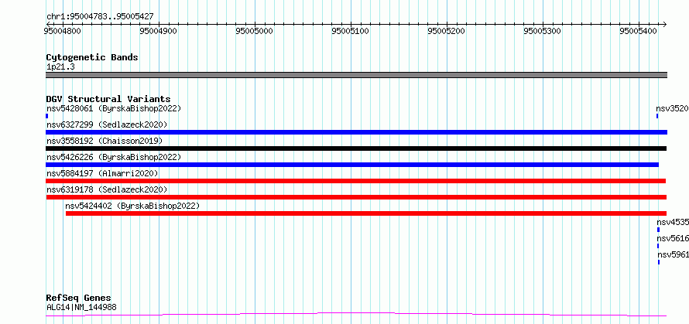Open the DGV Structural Variants track title
689x324 pixels.
point(108,99)
